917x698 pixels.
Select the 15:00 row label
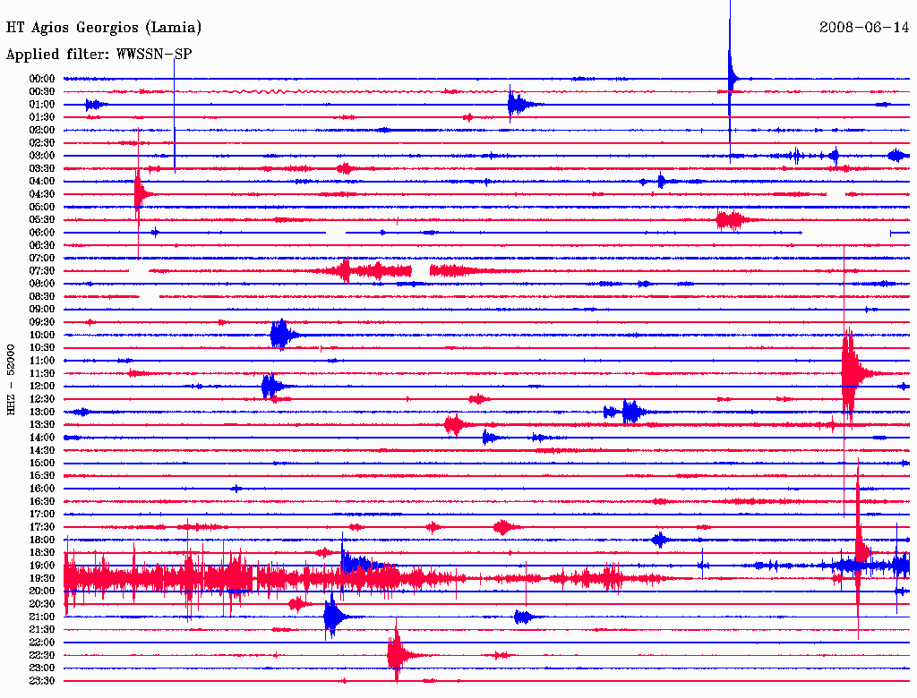click(x=42, y=463)
